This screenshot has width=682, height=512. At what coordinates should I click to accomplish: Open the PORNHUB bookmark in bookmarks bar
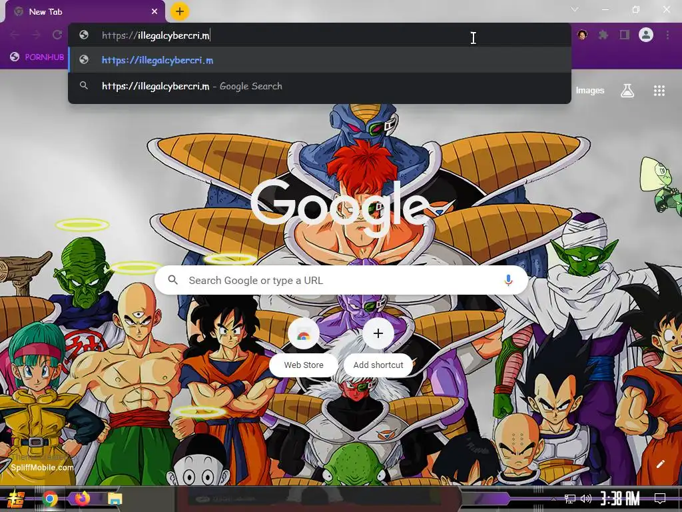(x=37, y=57)
